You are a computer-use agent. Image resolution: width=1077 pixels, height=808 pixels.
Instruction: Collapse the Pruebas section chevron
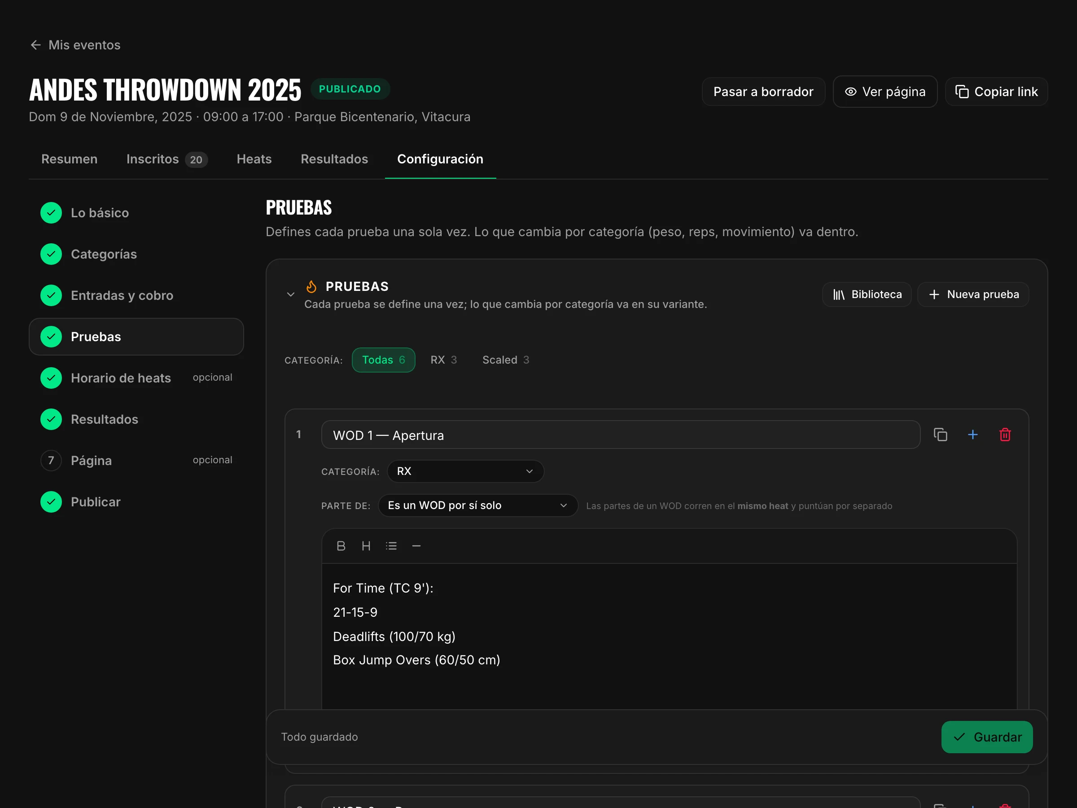click(x=291, y=294)
